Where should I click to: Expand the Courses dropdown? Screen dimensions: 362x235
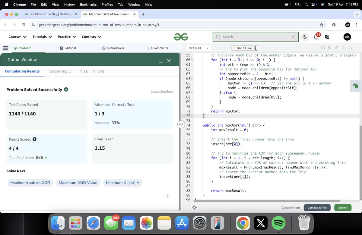pyautogui.click(x=17, y=37)
